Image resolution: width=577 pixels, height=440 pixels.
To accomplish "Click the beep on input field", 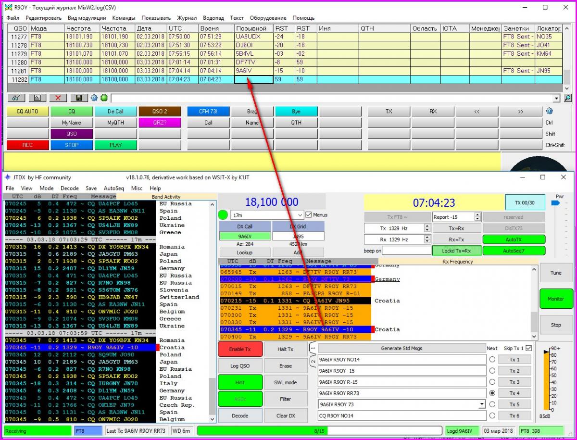I will tap(407, 251).
